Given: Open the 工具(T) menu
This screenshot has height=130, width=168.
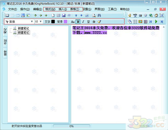Looking at the screenshot, I should click(x=112, y=9).
